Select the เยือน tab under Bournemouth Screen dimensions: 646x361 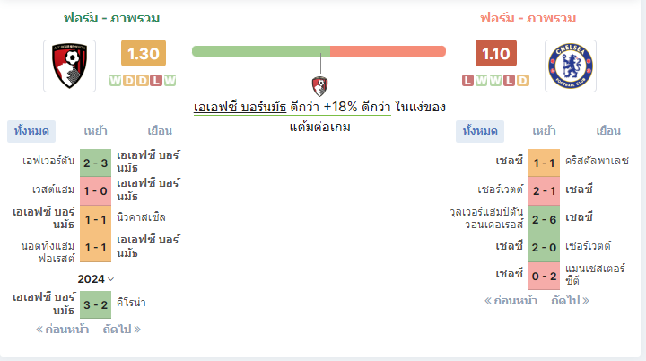[x=160, y=131]
